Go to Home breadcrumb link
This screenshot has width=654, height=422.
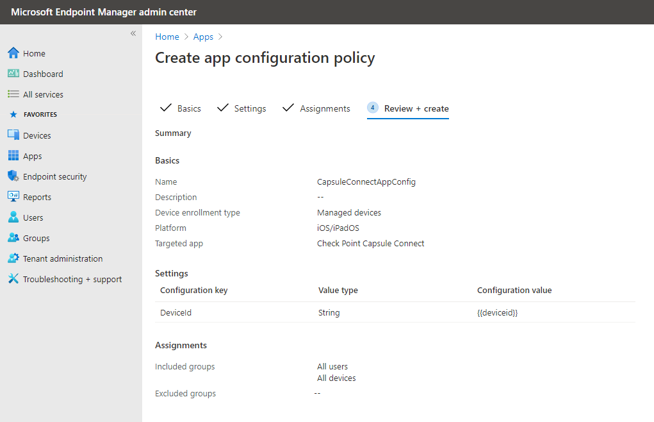point(167,37)
